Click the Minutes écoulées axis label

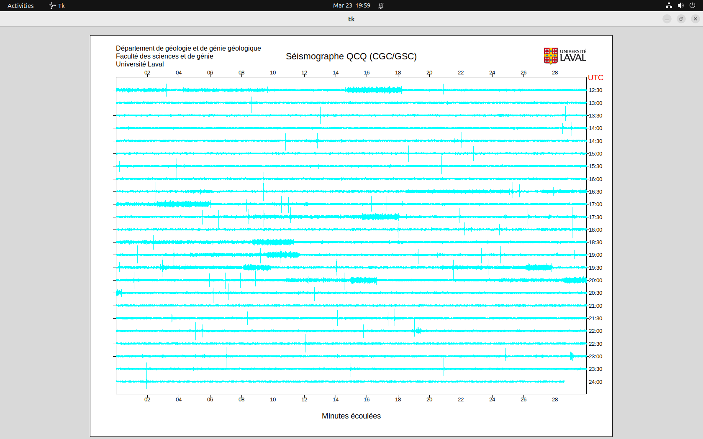click(351, 416)
